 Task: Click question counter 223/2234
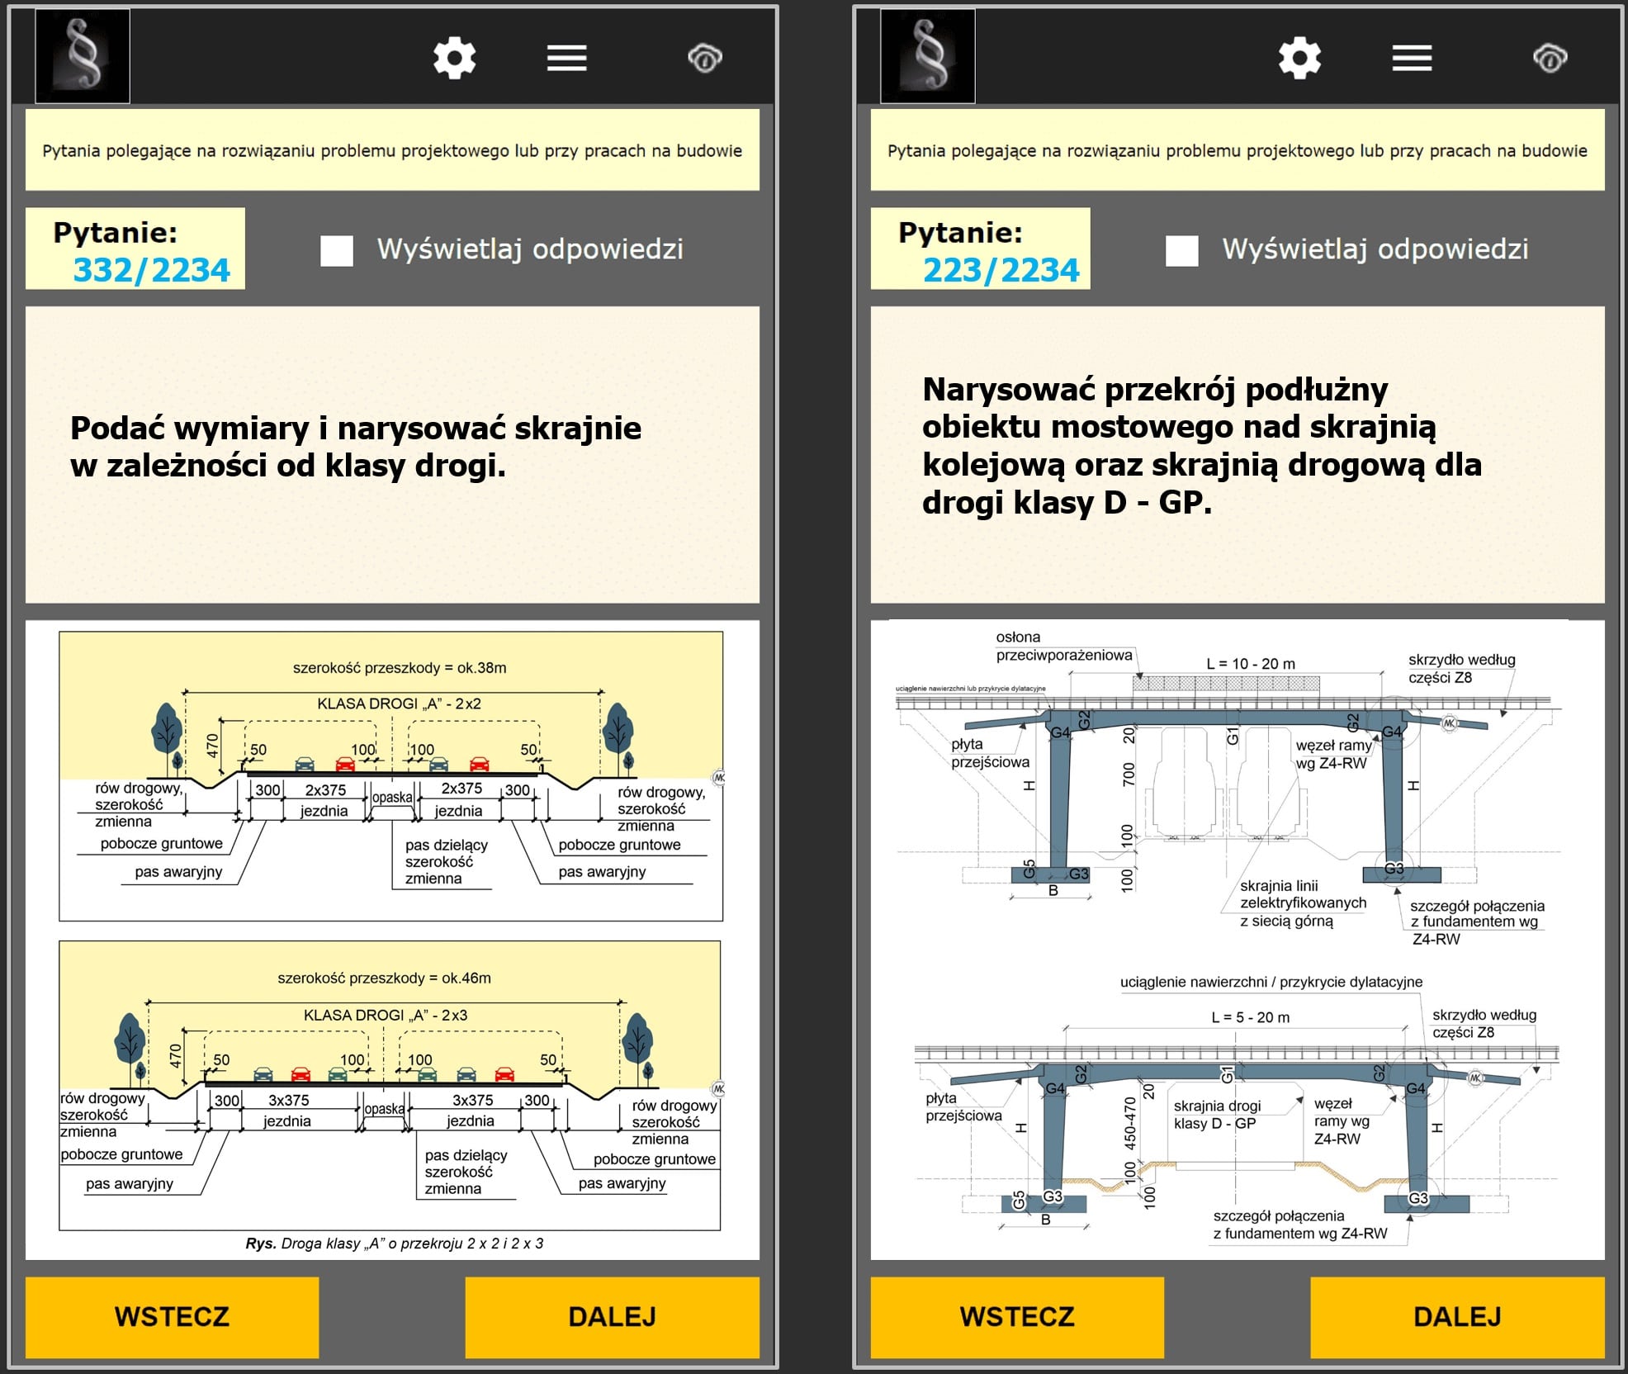pyautogui.click(x=1001, y=269)
